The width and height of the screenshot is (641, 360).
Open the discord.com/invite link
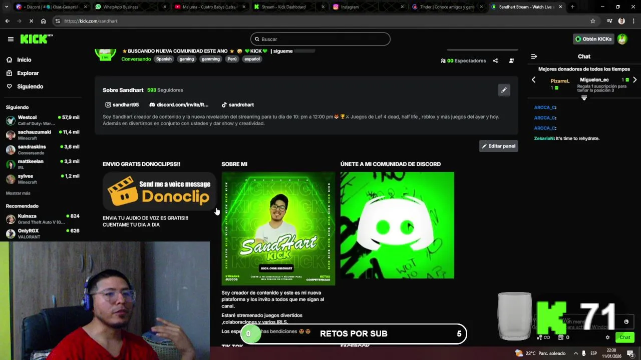(x=179, y=104)
